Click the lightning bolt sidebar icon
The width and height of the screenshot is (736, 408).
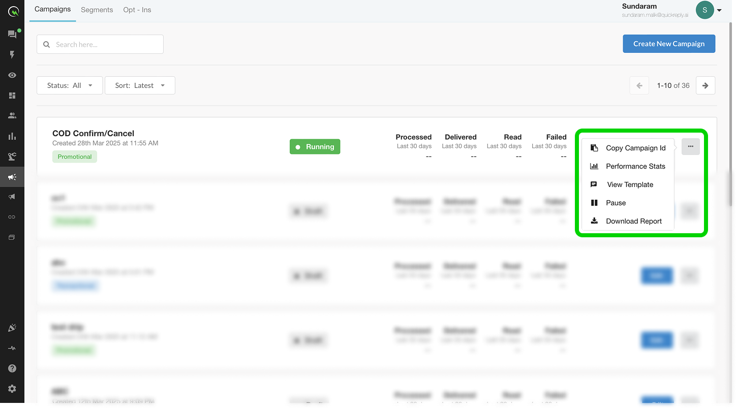(12, 55)
